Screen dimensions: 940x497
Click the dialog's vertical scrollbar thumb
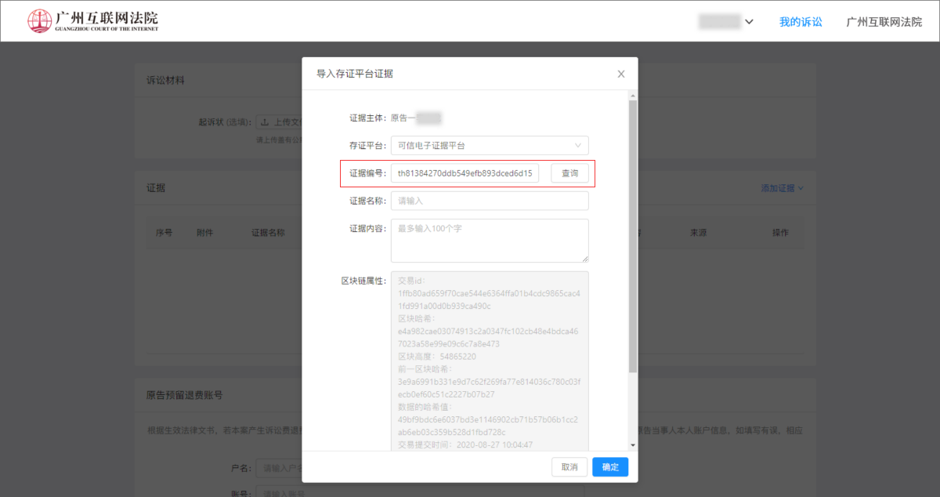click(x=633, y=235)
